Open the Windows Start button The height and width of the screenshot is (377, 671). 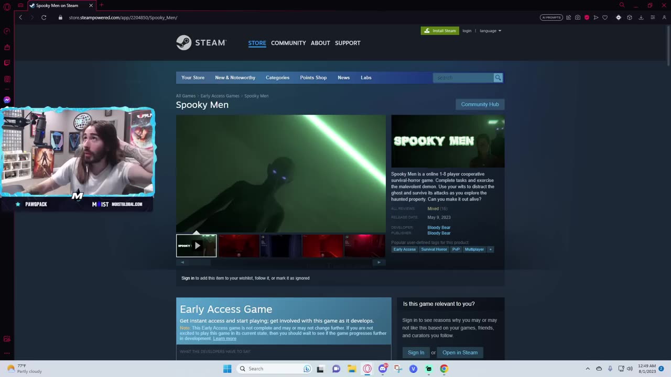pos(227,369)
